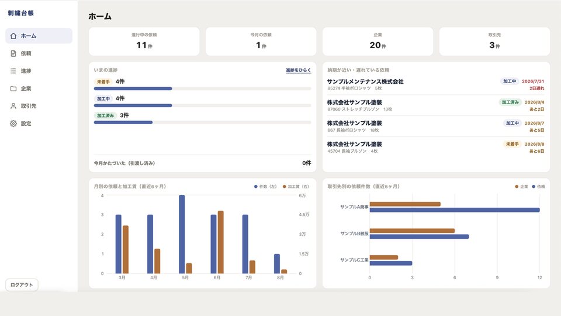Viewport: 561px width, 316px height.
Task: Select the 87060 ストレッチブルゾン request
Action: tap(436, 105)
